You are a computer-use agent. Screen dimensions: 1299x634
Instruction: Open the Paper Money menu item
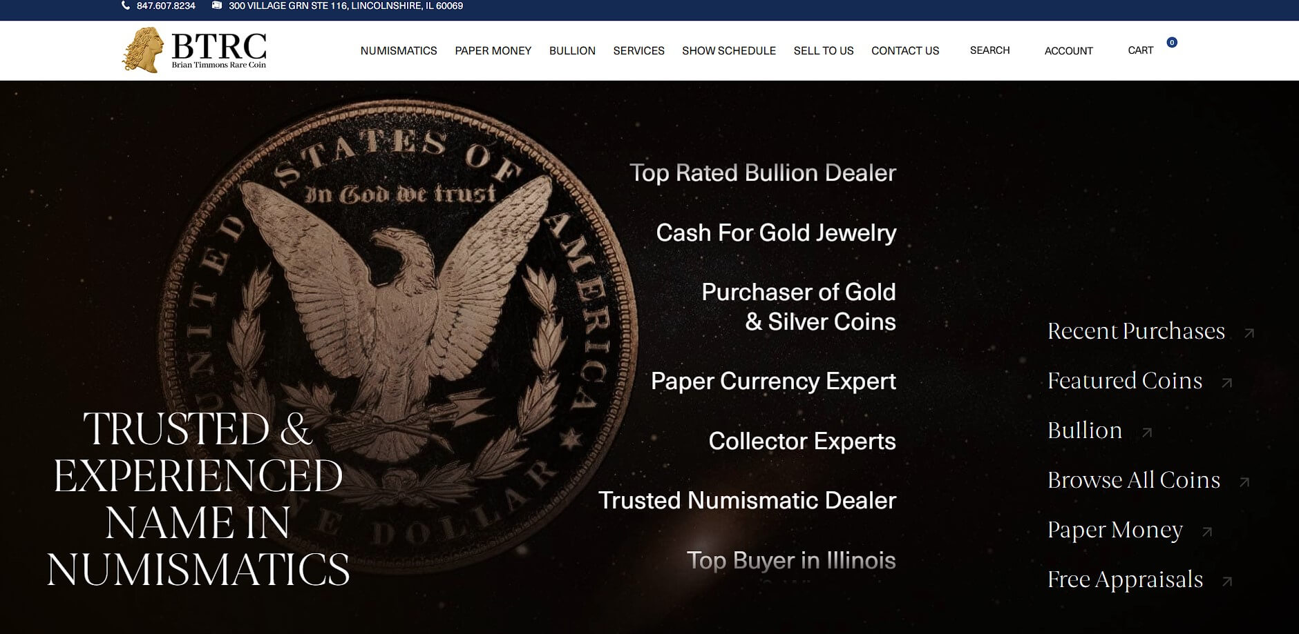(493, 51)
